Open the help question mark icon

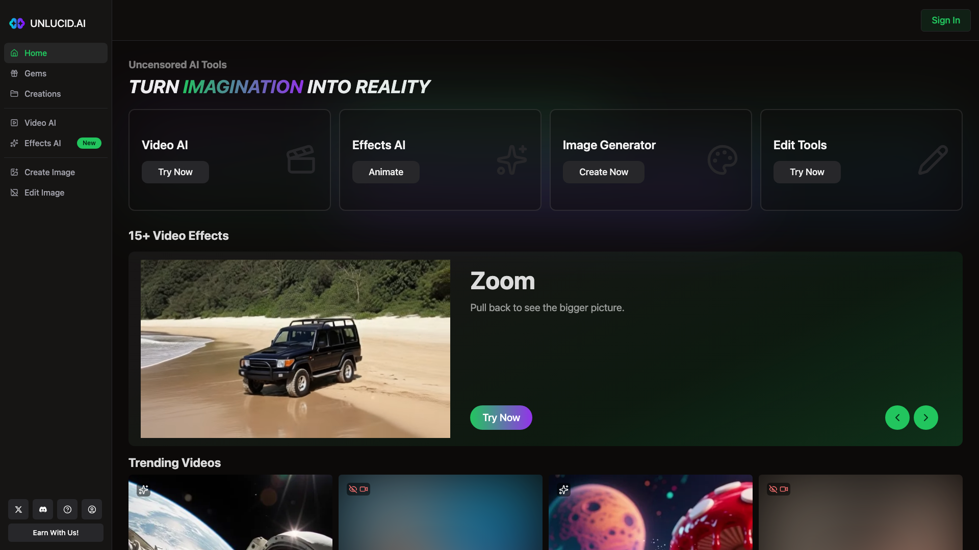(x=67, y=509)
